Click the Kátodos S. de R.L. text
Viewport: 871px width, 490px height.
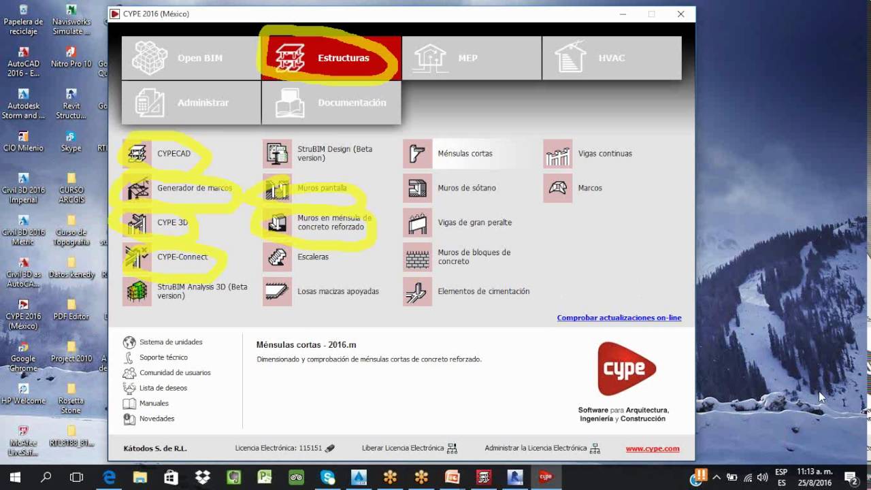pyautogui.click(x=155, y=448)
